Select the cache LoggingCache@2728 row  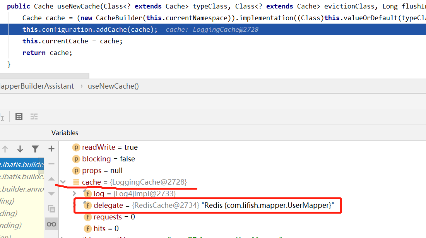130,182
